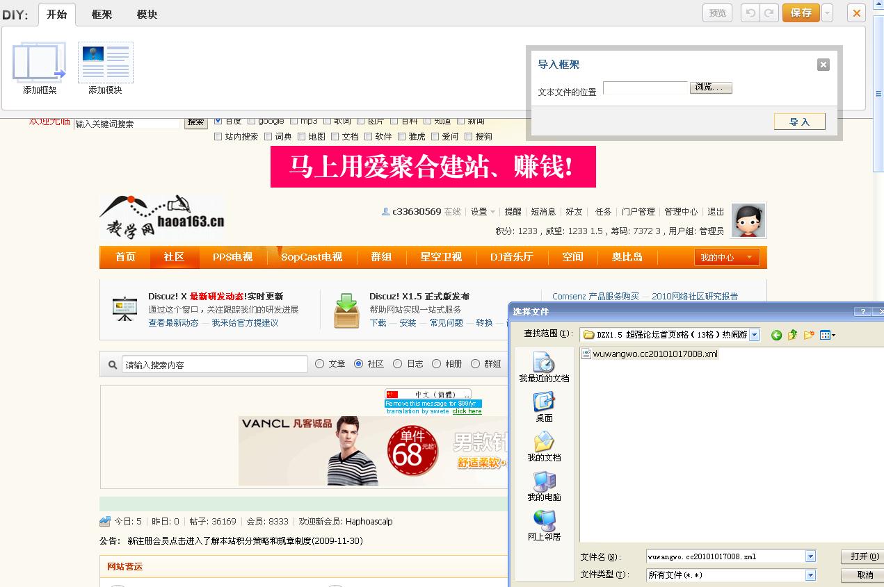
Task: Switch to the 框架 tab
Action: (102, 14)
